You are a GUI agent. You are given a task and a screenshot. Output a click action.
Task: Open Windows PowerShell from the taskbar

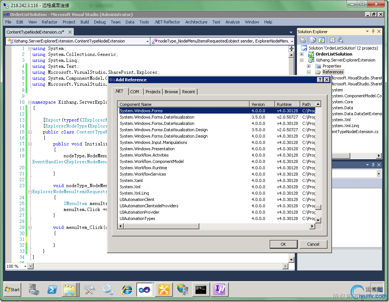click(52, 289)
